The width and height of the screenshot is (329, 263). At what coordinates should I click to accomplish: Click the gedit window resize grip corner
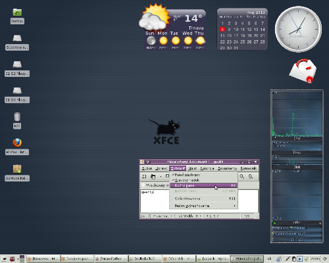(x=257, y=216)
